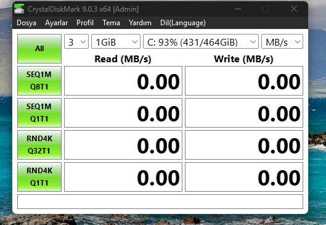Click the SEQ1M Q1T1 write result value
Viewport: 326px width, 225px height.
pyautogui.click(x=244, y=113)
